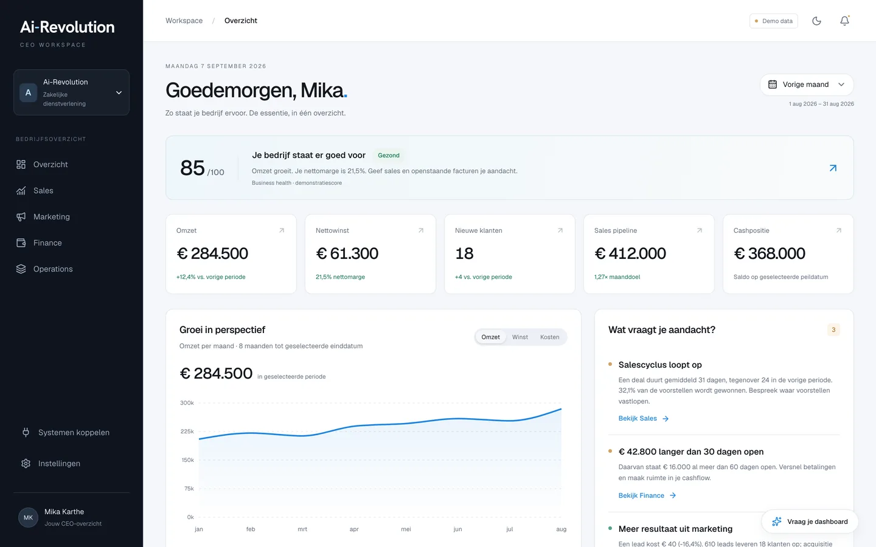This screenshot has height=547, width=876.
Task: Open the Omzet card arrow icon
Action: (x=282, y=230)
